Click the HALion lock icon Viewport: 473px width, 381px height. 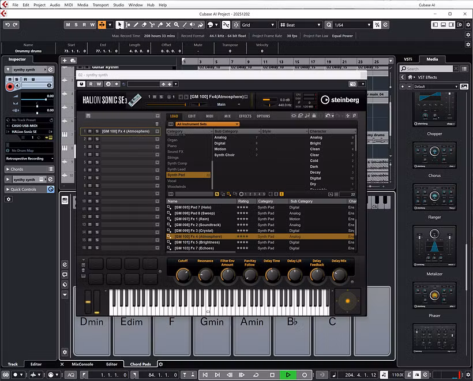(x=314, y=115)
